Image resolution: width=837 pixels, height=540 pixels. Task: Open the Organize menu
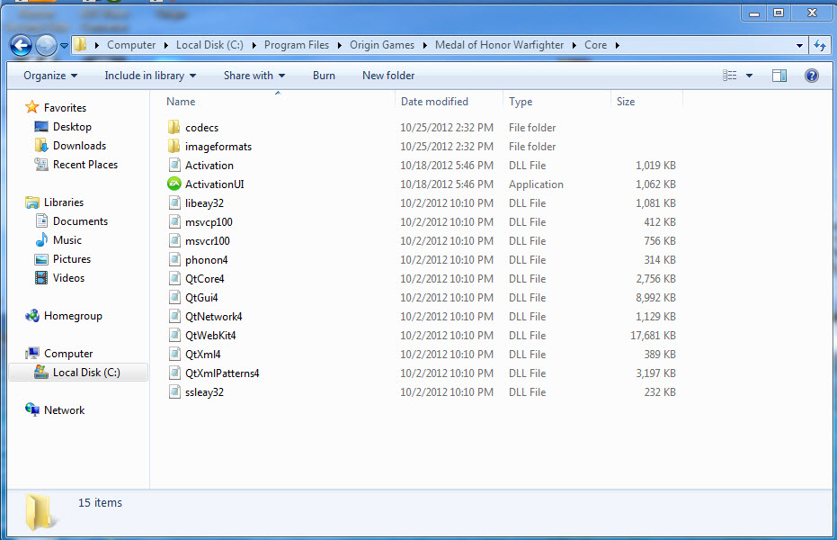pos(50,76)
